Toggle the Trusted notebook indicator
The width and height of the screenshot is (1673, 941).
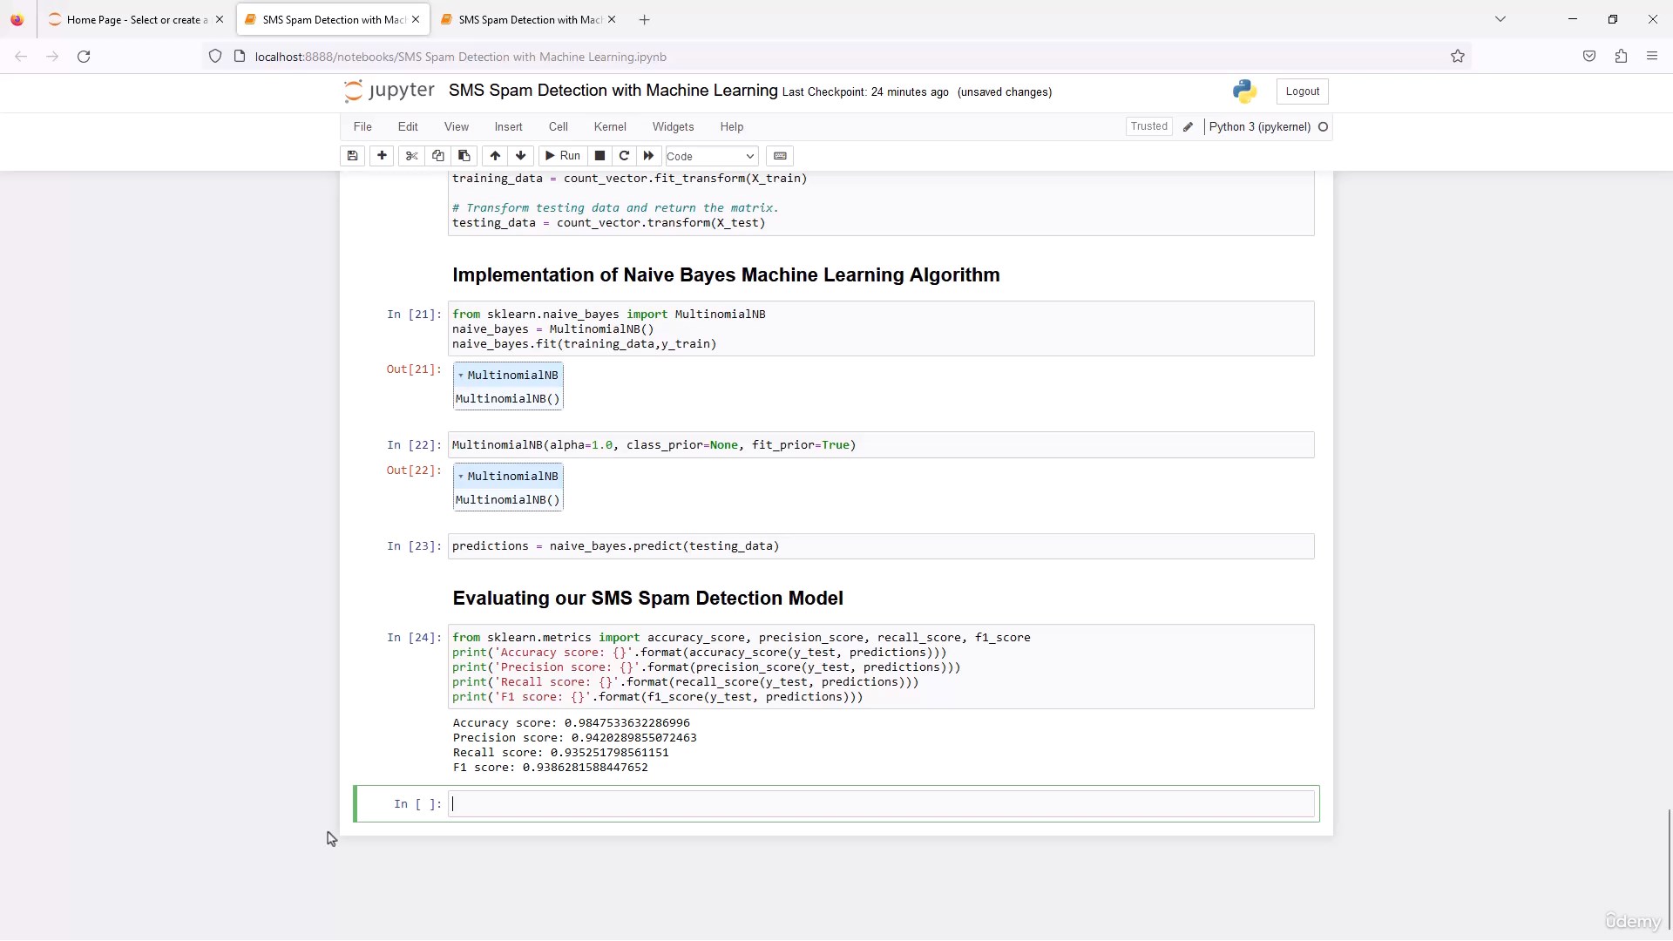point(1148,126)
